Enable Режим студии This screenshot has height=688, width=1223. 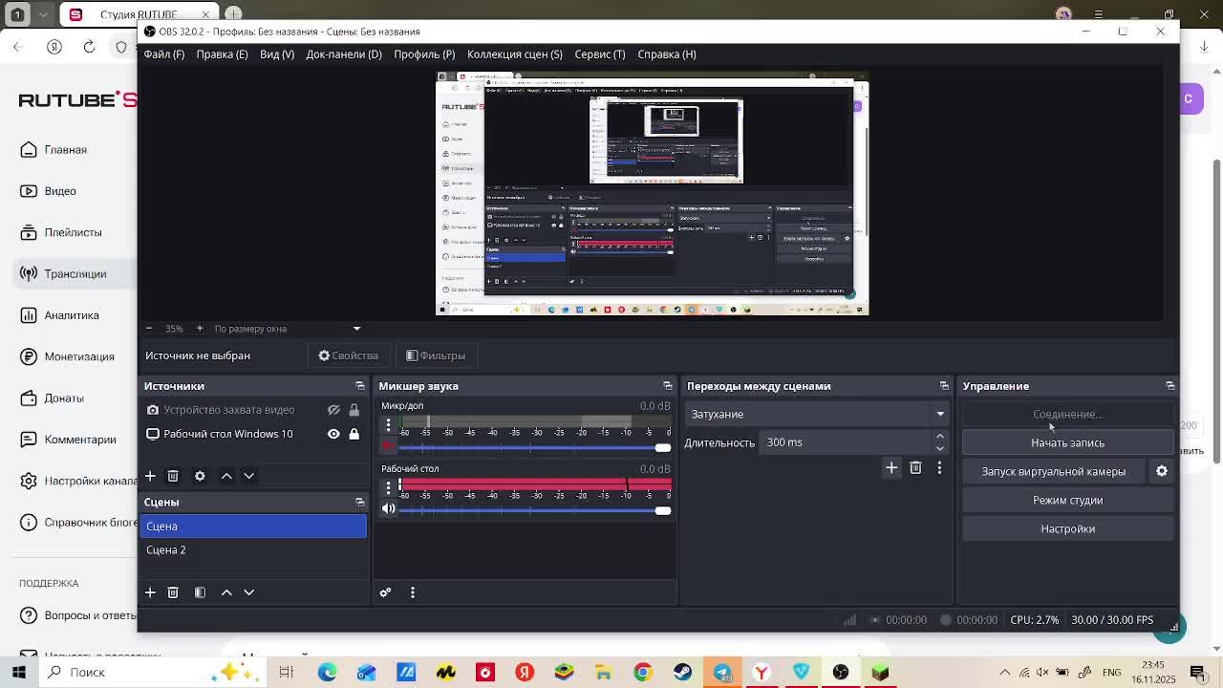pyautogui.click(x=1067, y=500)
